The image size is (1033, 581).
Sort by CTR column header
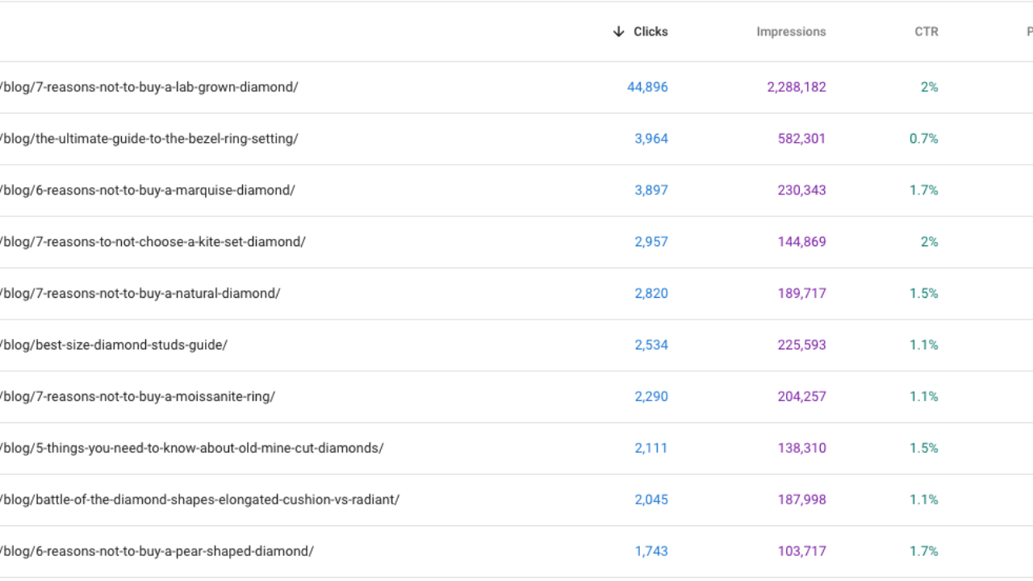(x=926, y=31)
